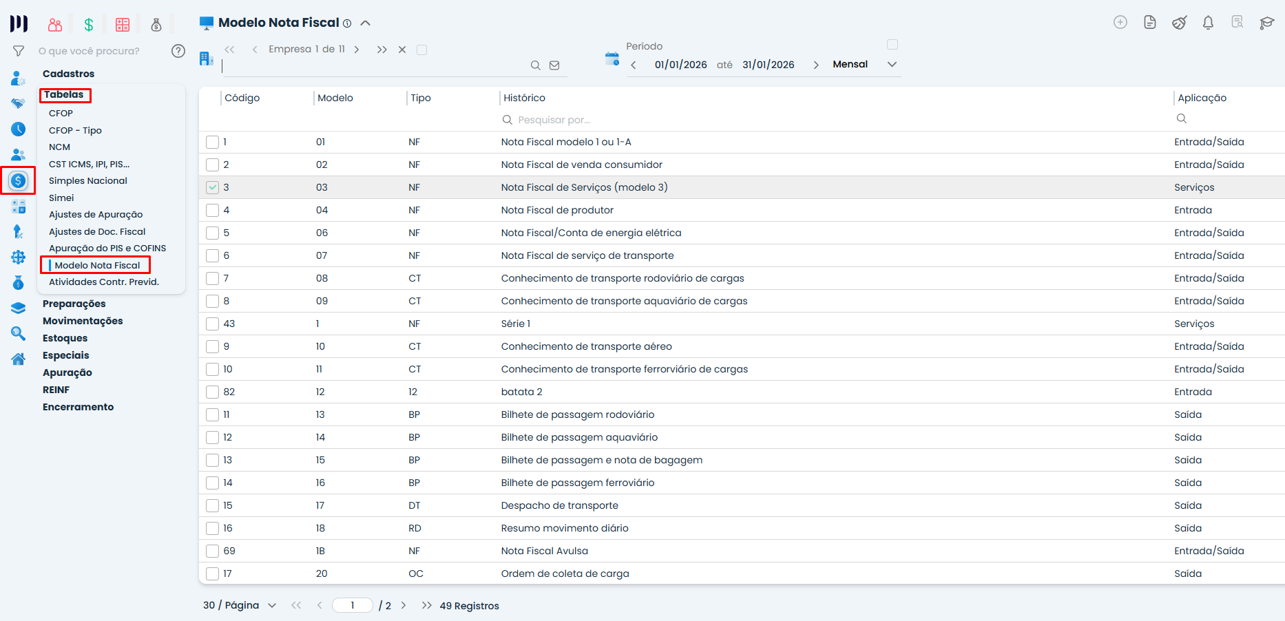Screen dimensions: 1285x621
Task: Uncheck the Nota Fiscal de Serviços (modelo 3) row
Action: pyautogui.click(x=213, y=188)
